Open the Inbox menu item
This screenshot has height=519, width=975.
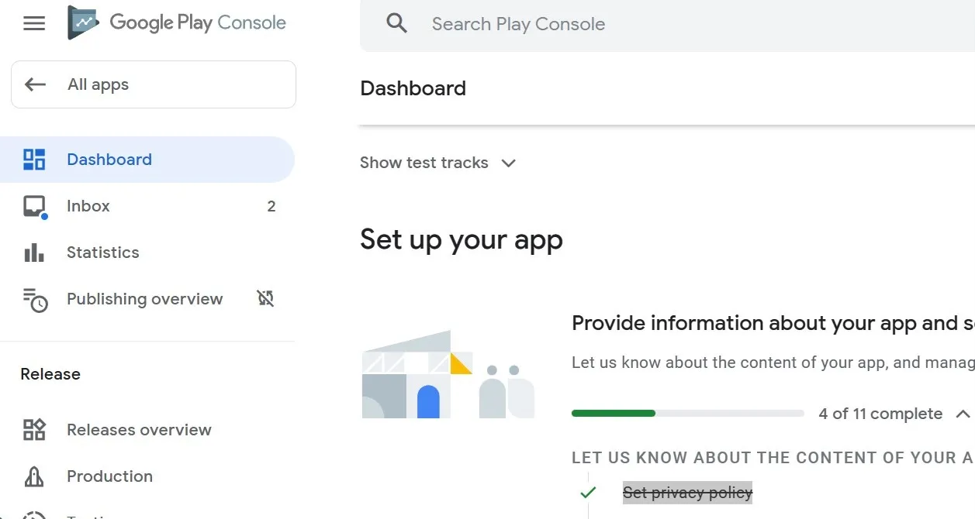click(x=147, y=206)
